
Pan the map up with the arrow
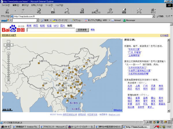(8, 41)
